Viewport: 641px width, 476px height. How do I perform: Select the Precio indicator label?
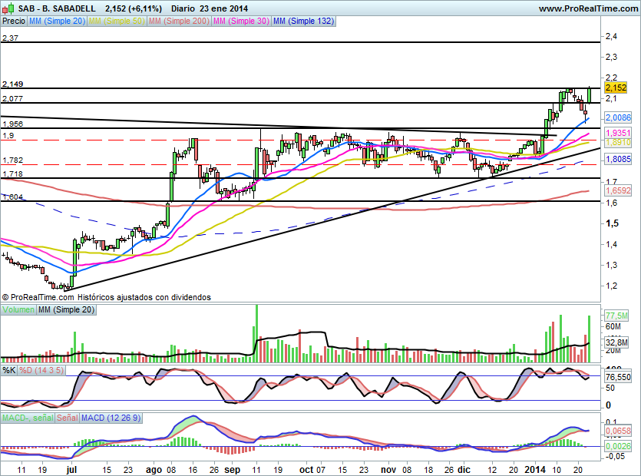click(13, 21)
